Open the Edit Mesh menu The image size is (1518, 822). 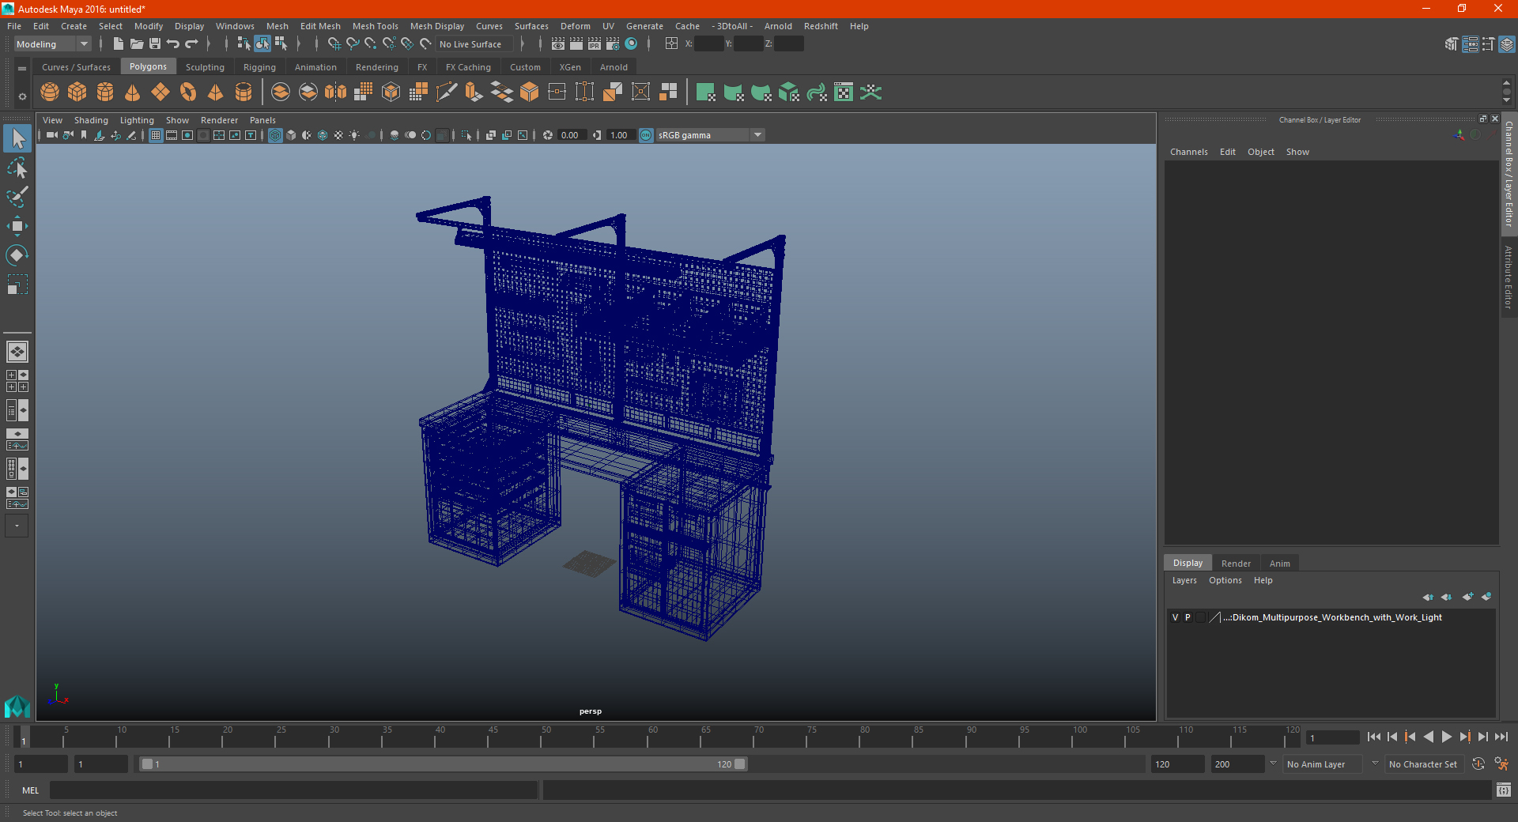click(x=320, y=26)
